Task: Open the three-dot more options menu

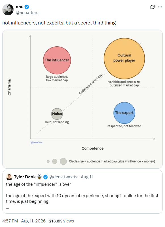Action: coord(160,7)
